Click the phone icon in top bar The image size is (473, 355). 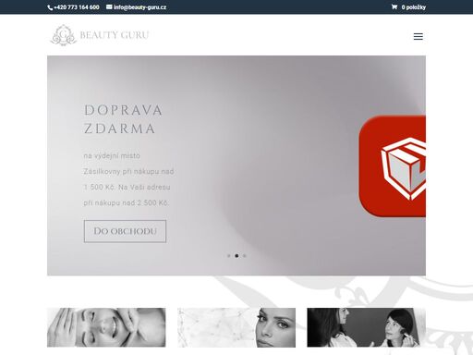click(50, 7)
